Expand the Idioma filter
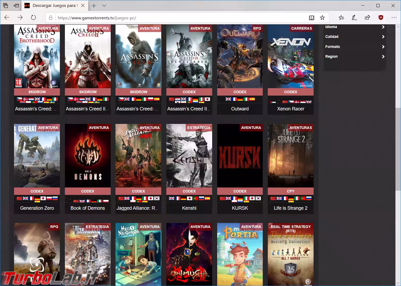Image resolution: width=401 pixels, height=286 pixels. (355, 27)
